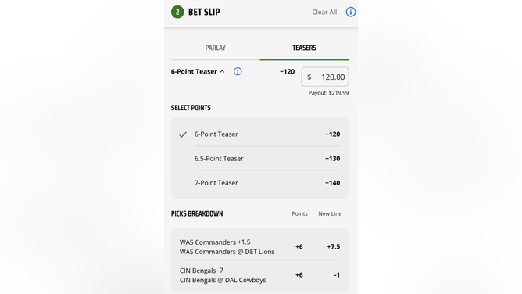Click the BET SLIP title

pyautogui.click(x=204, y=12)
